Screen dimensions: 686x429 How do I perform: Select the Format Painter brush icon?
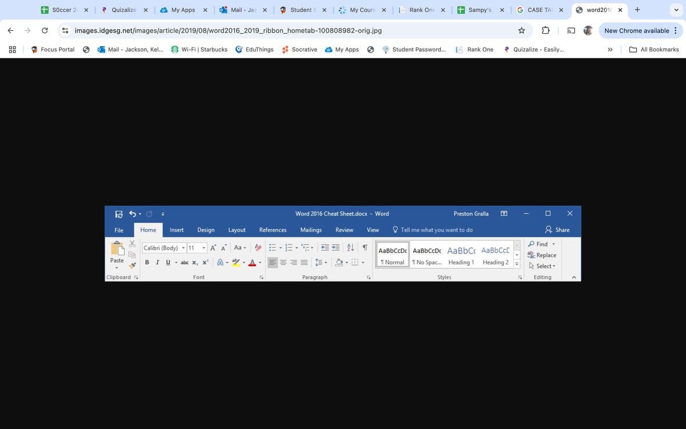(132, 265)
